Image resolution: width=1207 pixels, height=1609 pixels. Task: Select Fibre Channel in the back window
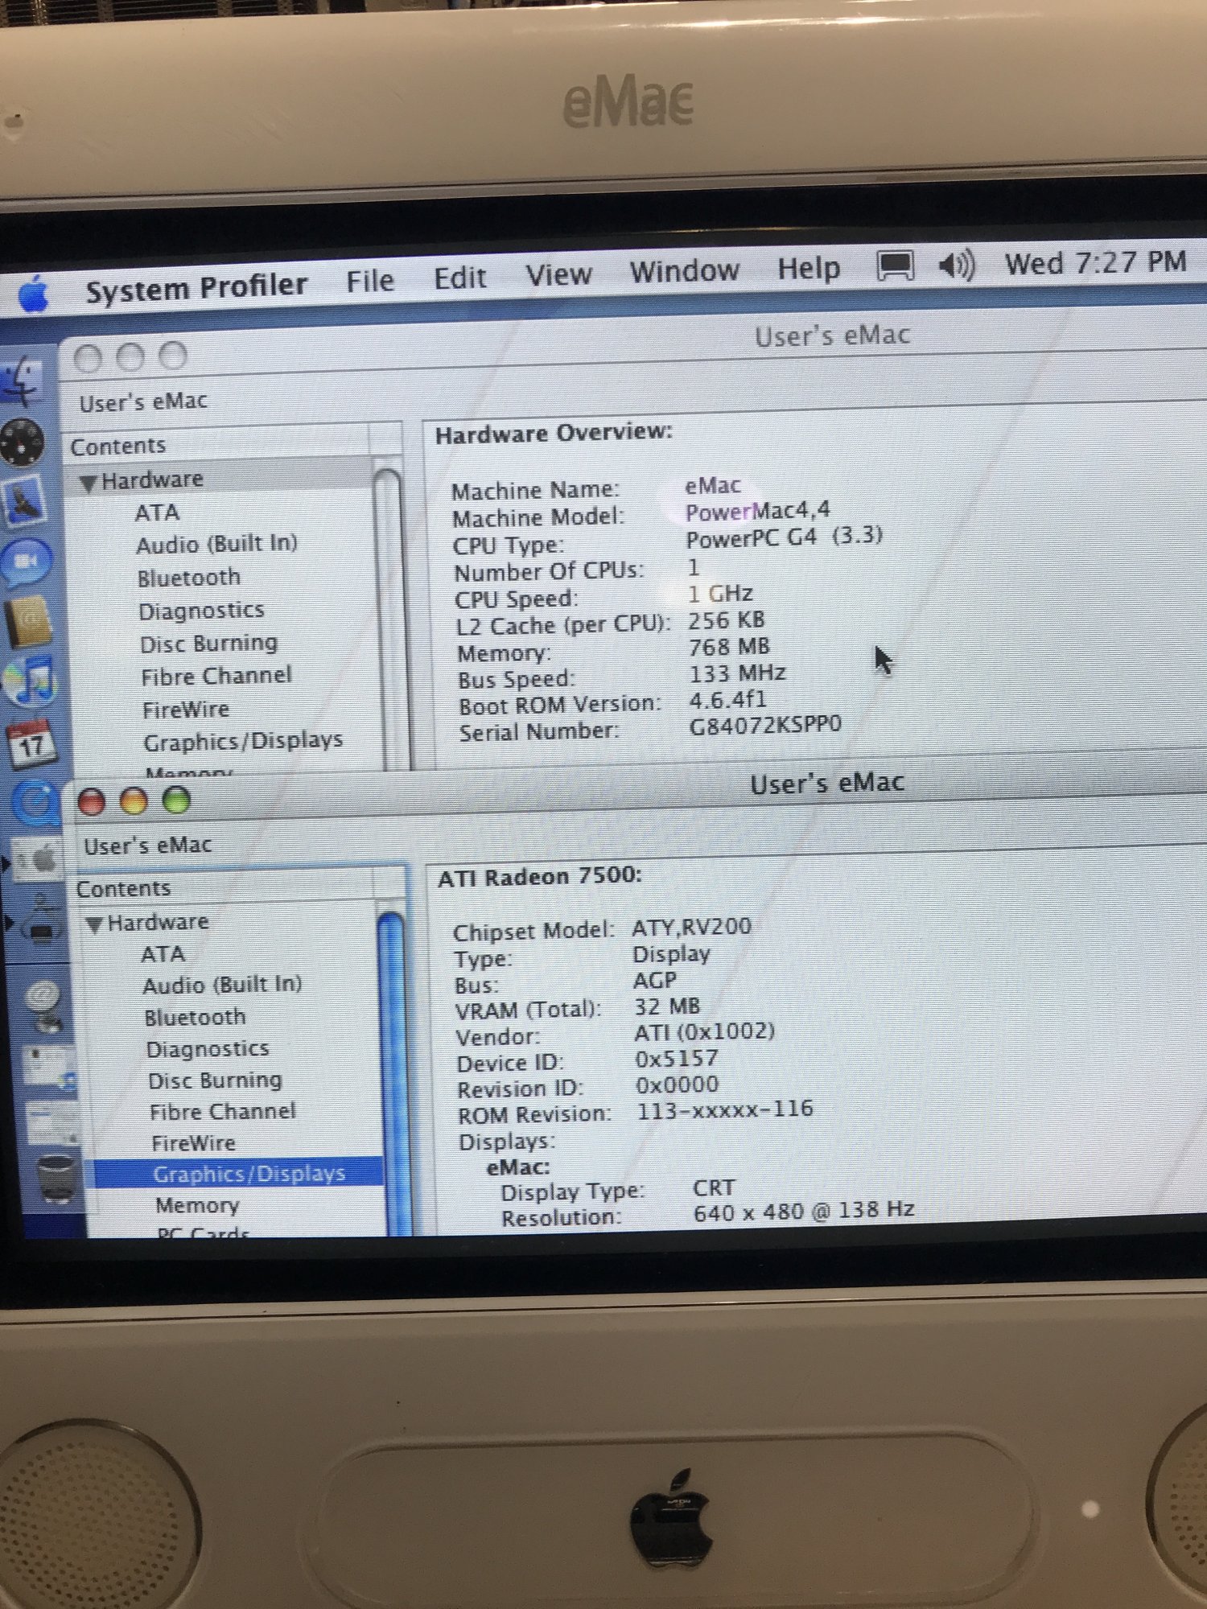(x=216, y=677)
